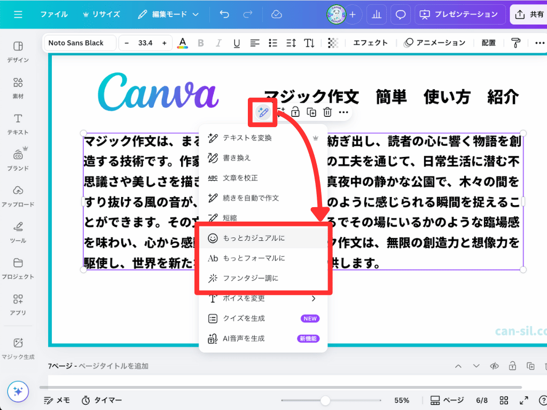Open the analytics bar chart icon
The image size is (547, 410).
tap(377, 14)
